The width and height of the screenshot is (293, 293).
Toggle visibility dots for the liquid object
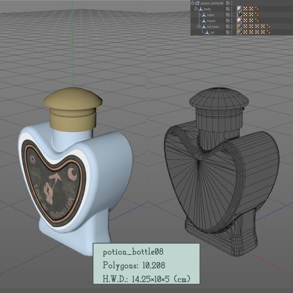[x=232, y=21]
